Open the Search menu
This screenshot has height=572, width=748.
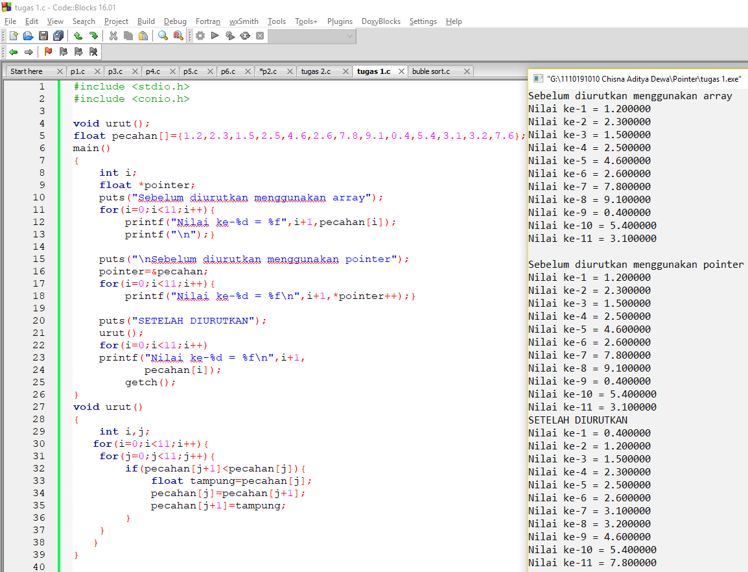click(x=84, y=21)
